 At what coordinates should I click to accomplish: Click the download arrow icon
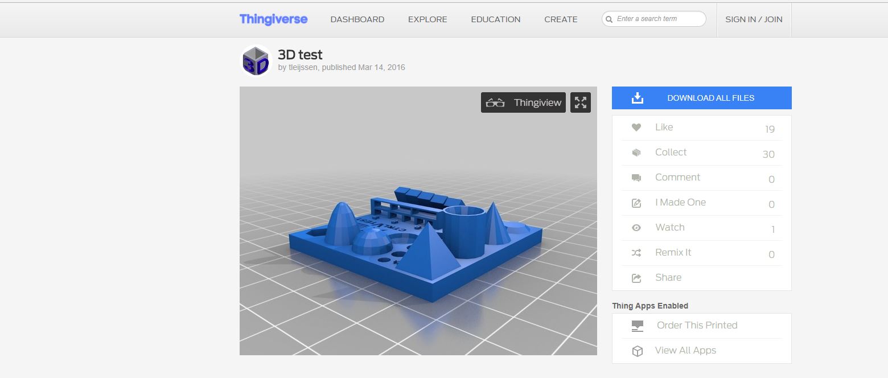[638, 98]
